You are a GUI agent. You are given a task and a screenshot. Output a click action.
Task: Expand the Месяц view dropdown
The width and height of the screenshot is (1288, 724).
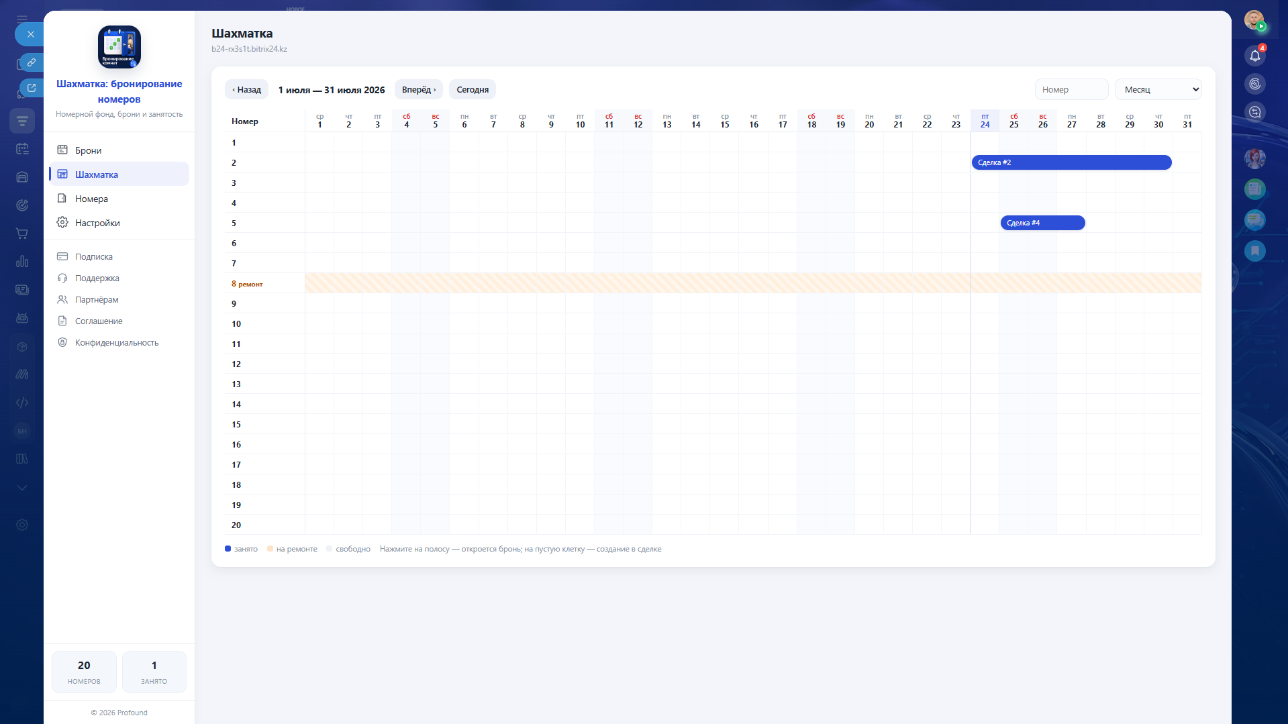coord(1158,90)
